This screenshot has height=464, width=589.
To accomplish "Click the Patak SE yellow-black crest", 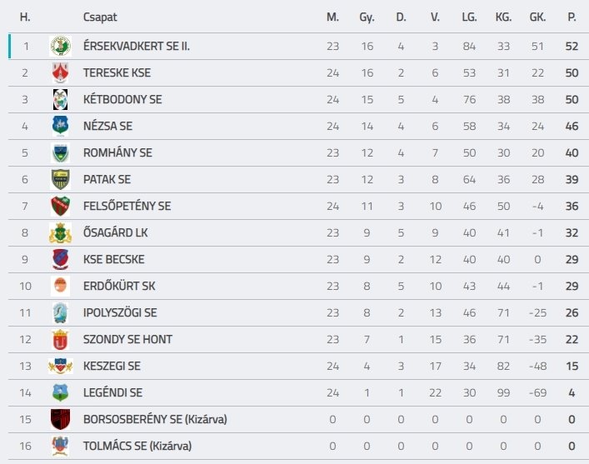I will (x=61, y=180).
